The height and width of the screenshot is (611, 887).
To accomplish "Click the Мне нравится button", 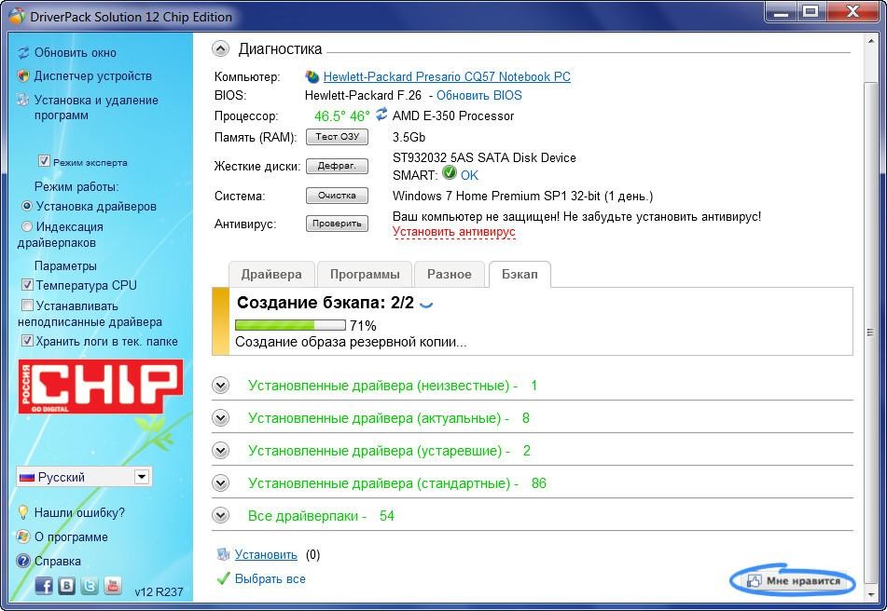I will [793, 580].
